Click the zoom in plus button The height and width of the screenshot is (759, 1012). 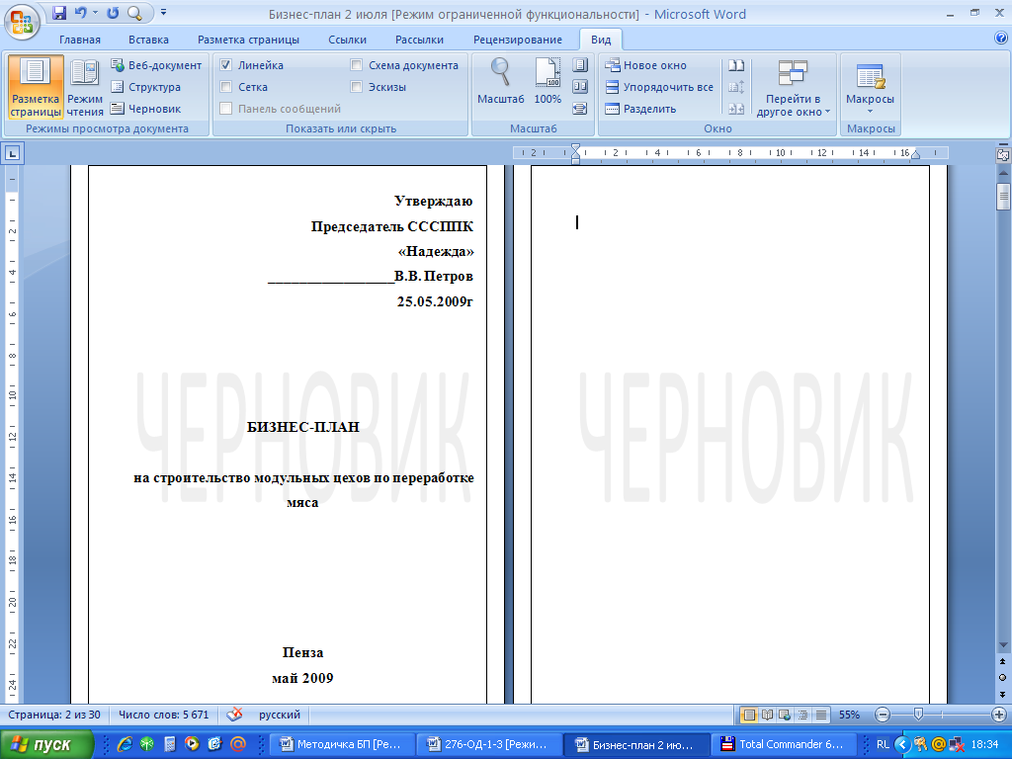coord(999,715)
